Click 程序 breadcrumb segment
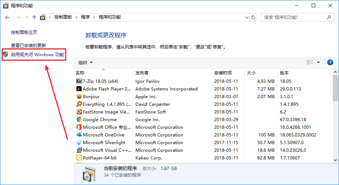The width and height of the screenshot is (339, 185). pos(85,17)
